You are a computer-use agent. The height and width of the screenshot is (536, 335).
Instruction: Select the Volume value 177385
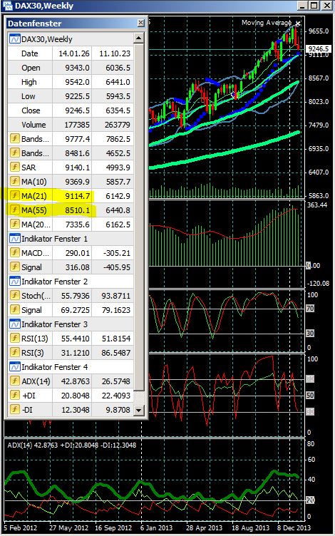tap(76, 125)
